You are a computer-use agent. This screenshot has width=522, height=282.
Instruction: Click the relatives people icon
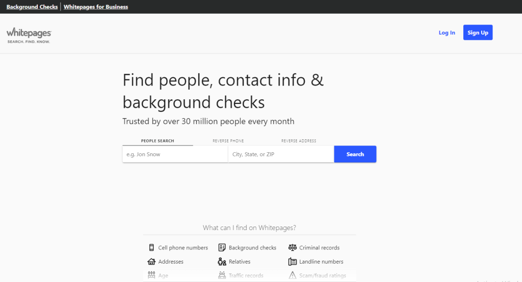[222, 262]
